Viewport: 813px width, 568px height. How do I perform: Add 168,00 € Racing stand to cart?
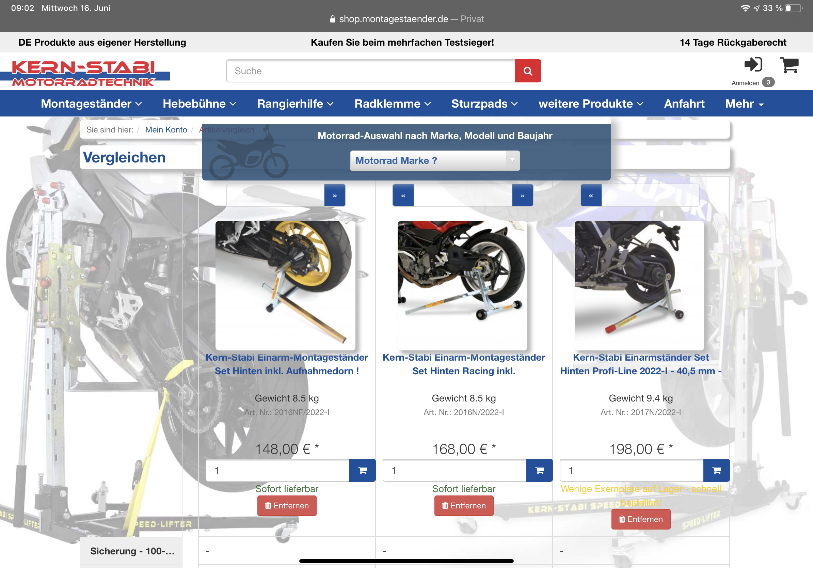point(539,470)
